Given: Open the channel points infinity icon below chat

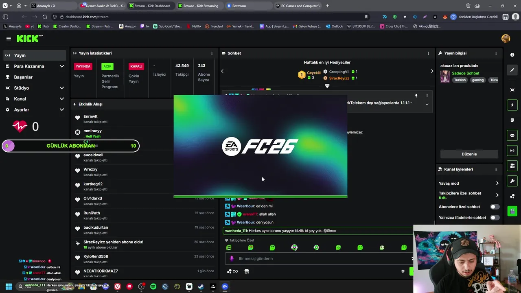Looking at the screenshot, I should pyautogui.click(x=232, y=271).
